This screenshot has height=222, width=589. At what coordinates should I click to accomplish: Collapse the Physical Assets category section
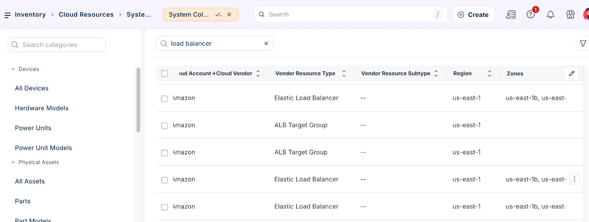[13, 162]
